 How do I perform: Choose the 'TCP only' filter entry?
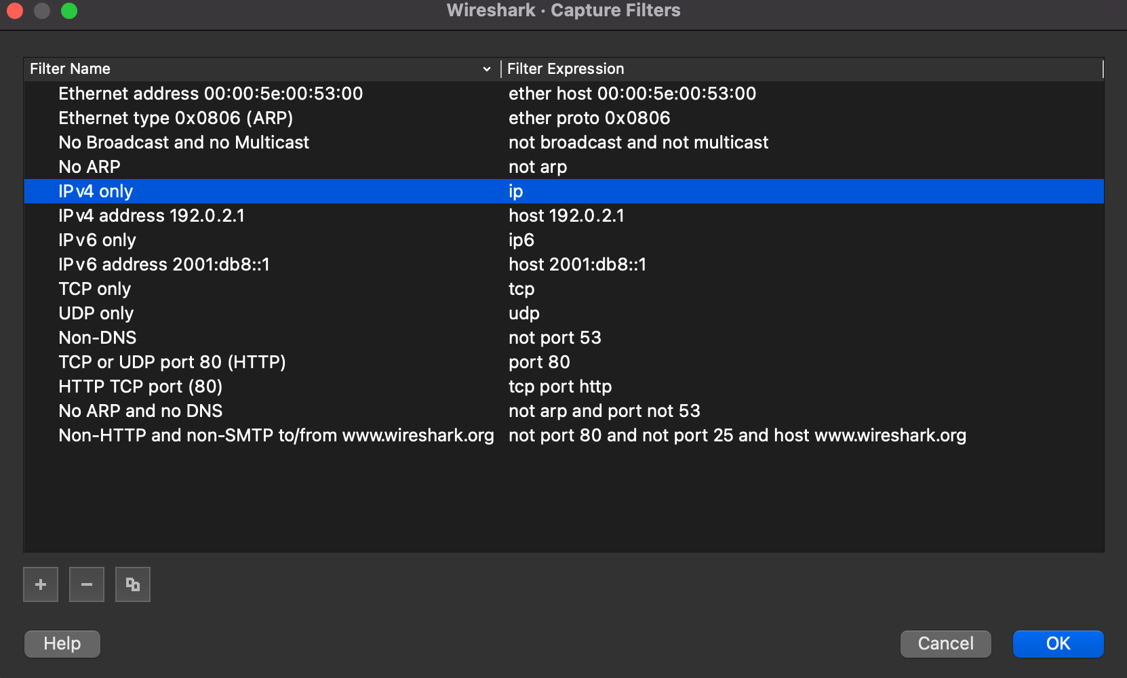click(x=94, y=289)
